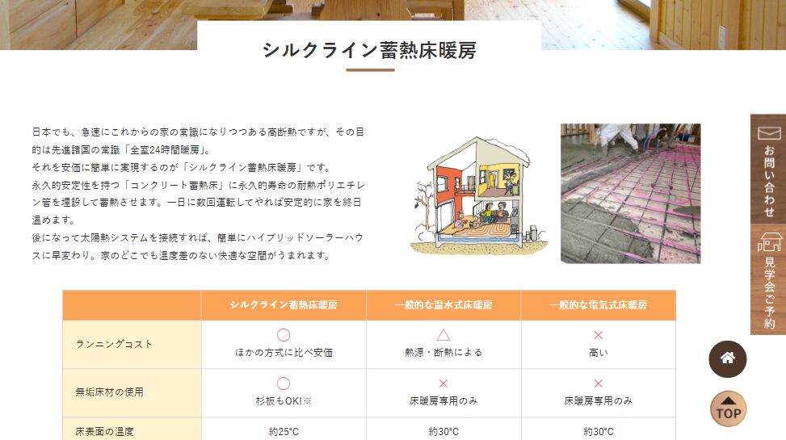
Task: Click the circle mark above 杉板もOK!※
Action: 284,383
